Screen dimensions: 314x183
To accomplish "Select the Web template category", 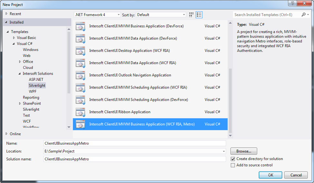I will coord(27,55).
